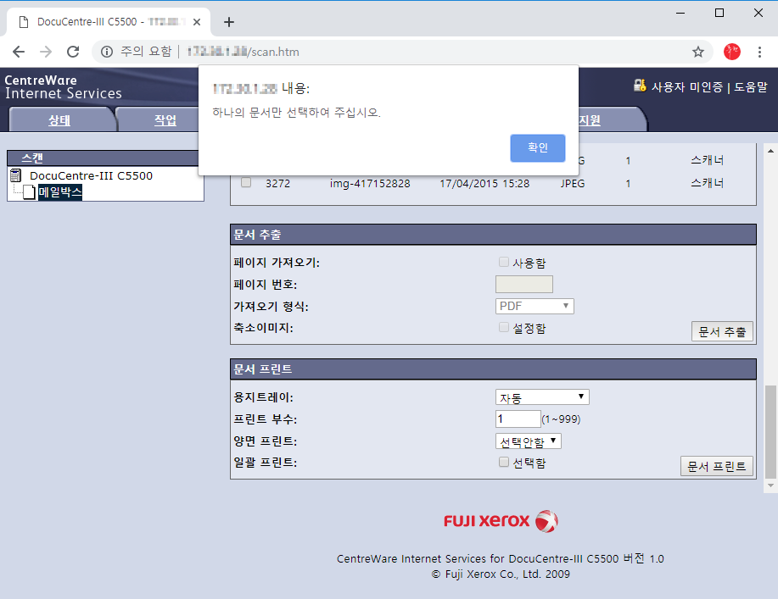Enable the 일괄 프린트 선택함 checkbox
Viewport: 778px width, 599px height.
pos(504,462)
